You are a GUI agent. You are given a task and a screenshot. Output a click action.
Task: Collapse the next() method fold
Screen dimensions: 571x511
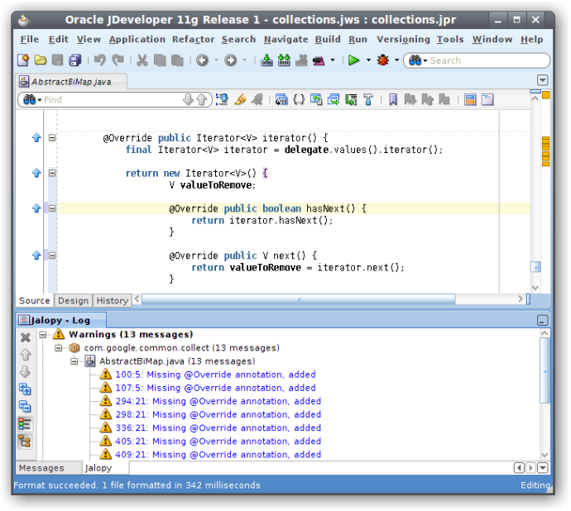tap(52, 255)
